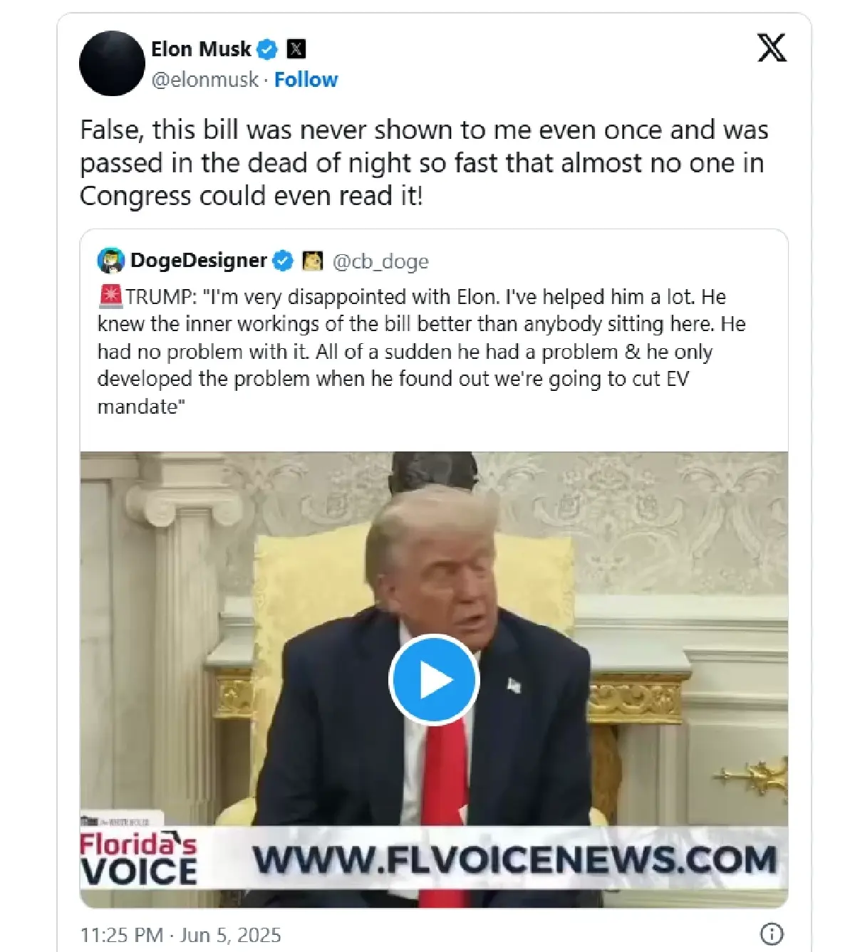Image resolution: width=855 pixels, height=952 pixels.
Task: Click DogeDesigner's blue verified checkmark
Action: (x=283, y=261)
